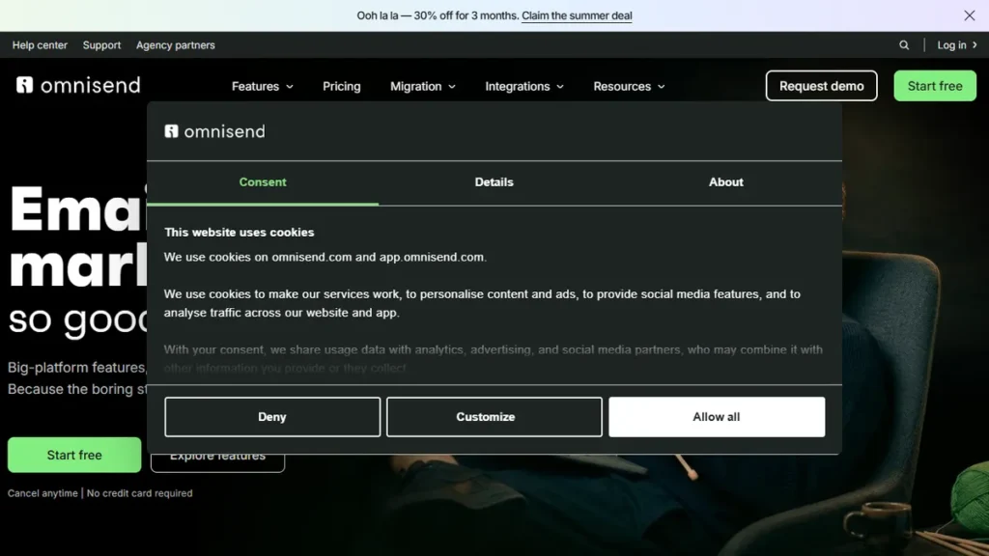
Task: Deny all cookies
Action: pyautogui.click(x=272, y=417)
